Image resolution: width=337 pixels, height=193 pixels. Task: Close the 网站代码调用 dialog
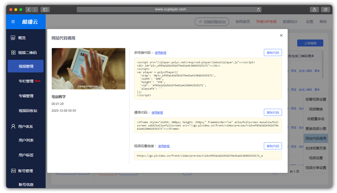(281, 35)
